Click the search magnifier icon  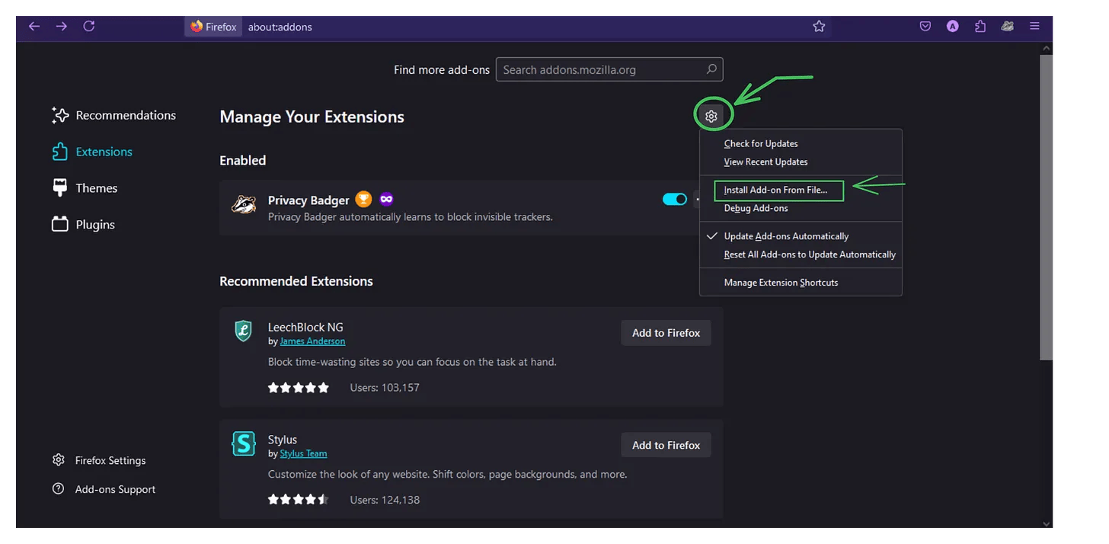point(711,69)
